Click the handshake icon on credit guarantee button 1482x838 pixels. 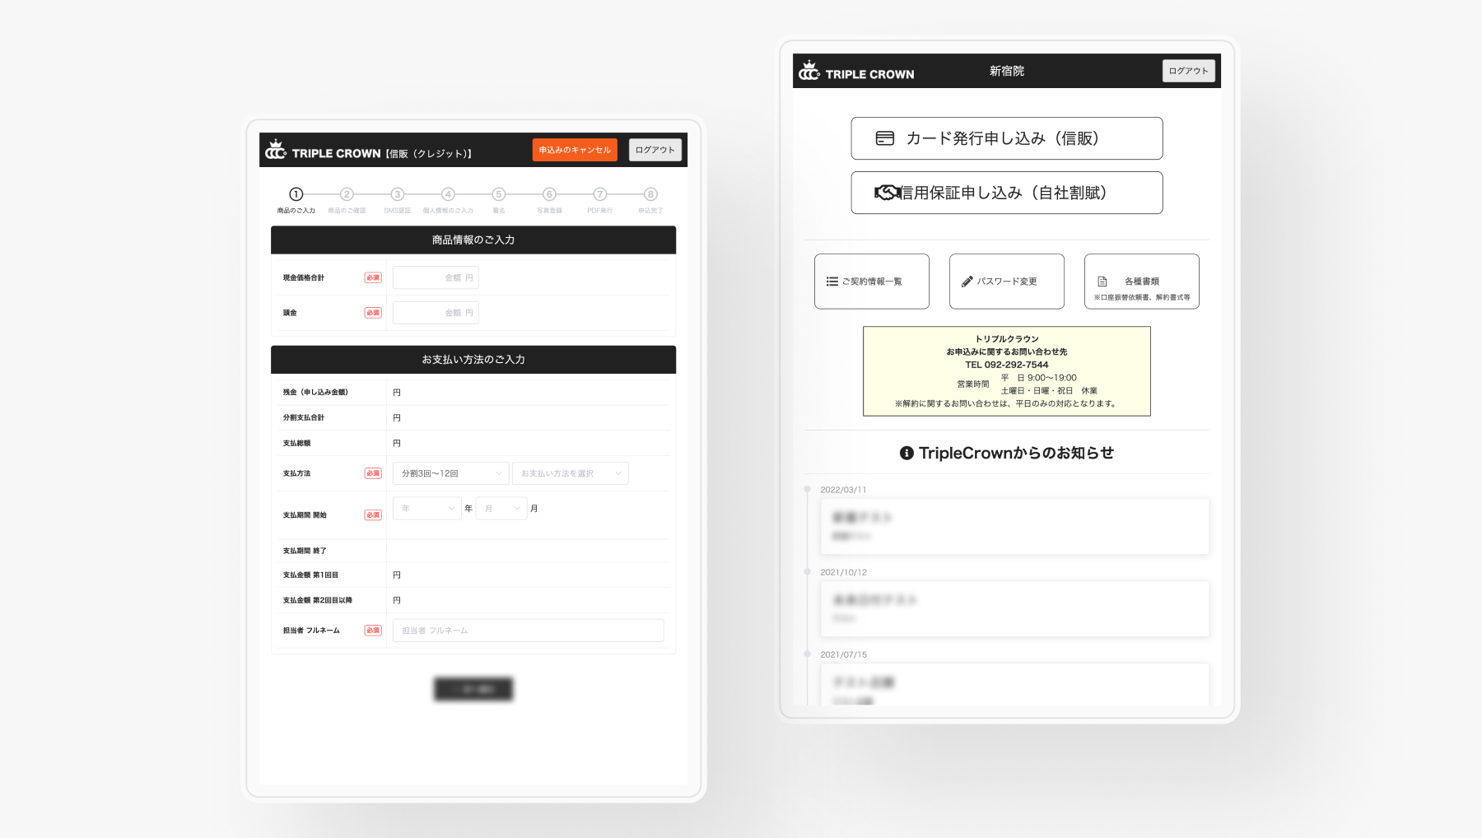click(x=887, y=193)
